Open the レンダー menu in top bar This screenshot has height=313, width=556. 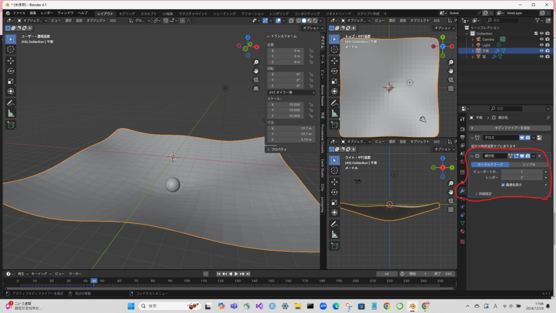pos(47,12)
